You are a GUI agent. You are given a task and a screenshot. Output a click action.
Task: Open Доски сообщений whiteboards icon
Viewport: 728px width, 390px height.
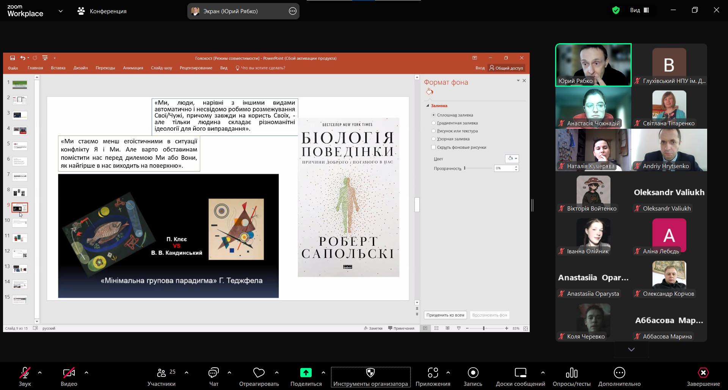[520, 373]
